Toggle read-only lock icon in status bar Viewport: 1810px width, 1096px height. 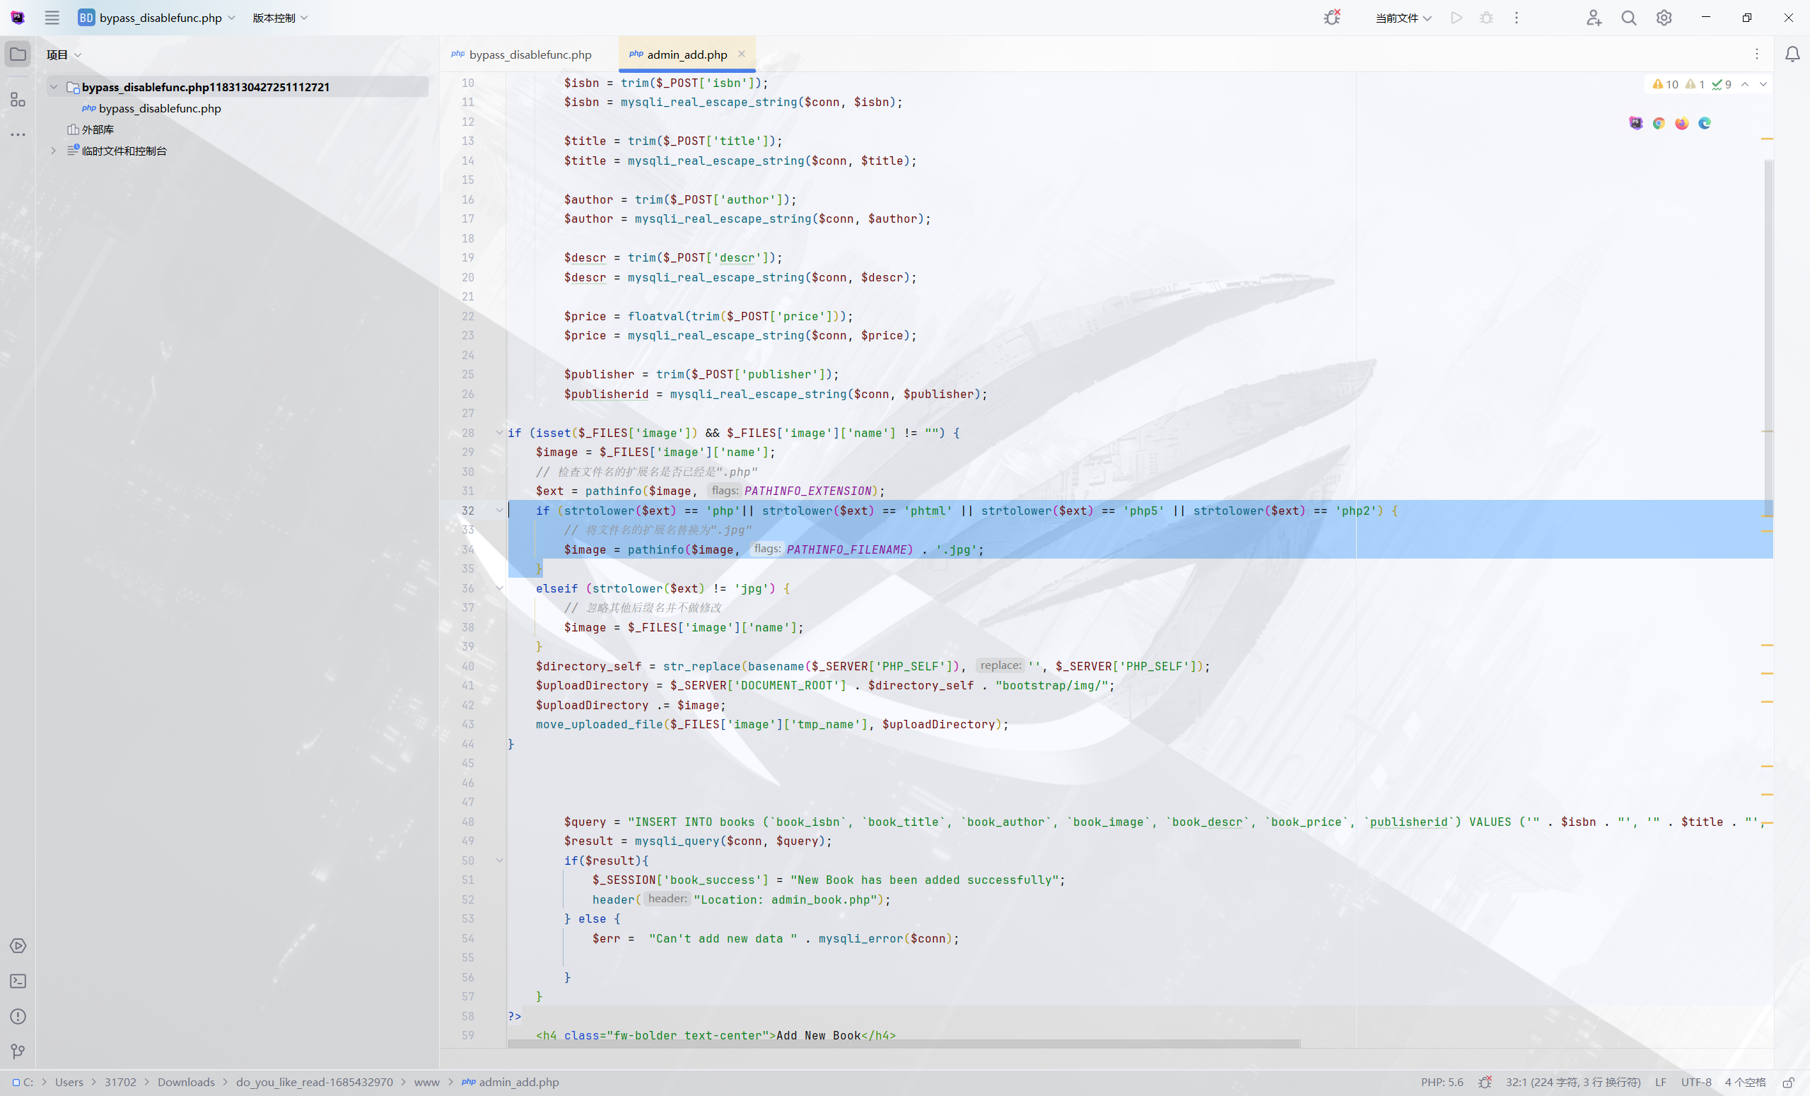pos(1789,1082)
